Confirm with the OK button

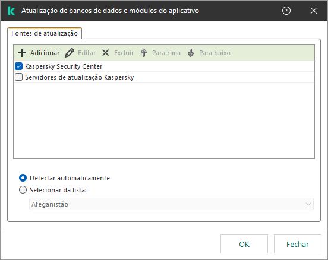(x=244, y=244)
